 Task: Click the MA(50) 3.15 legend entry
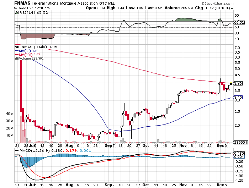coord(27,51)
